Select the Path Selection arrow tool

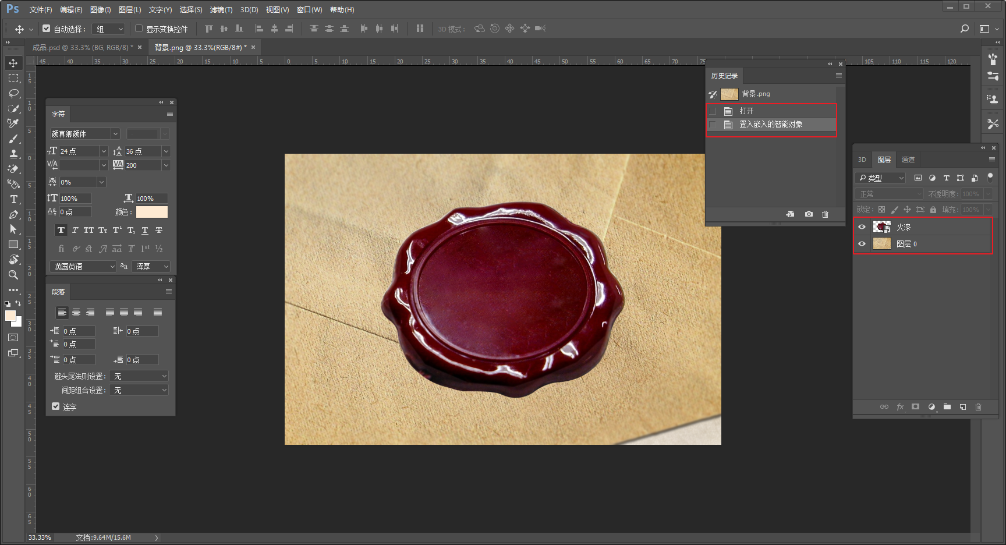click(x=13, y=229)
